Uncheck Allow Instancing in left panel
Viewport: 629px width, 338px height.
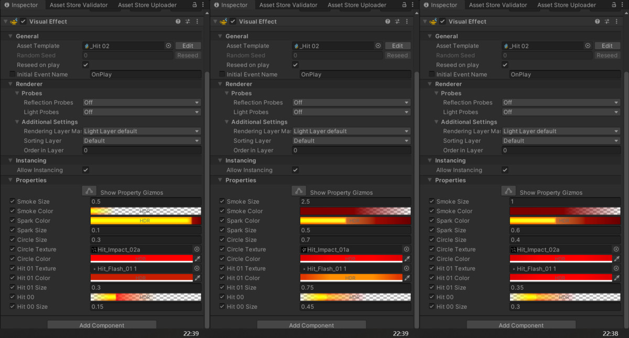tap(85, 170)
